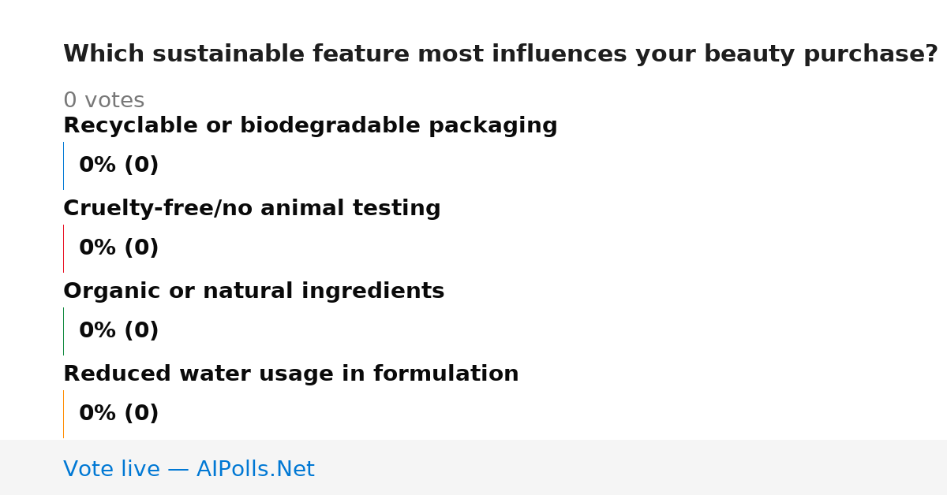Click the gray footer bar empty area
This screenshot has height=495, width=947.
(631, 467)
